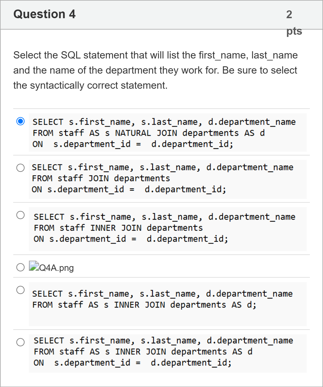Select radio for staff INNER JOIN departments without aliases
The height and width of the screenshot is (387, 323).
(x=20, y=215)
